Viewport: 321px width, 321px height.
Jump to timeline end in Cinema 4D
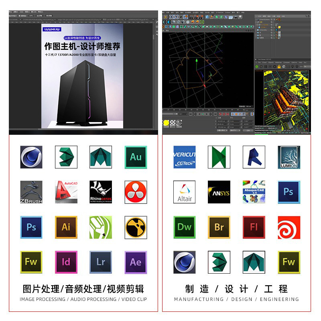click(215, 114)
